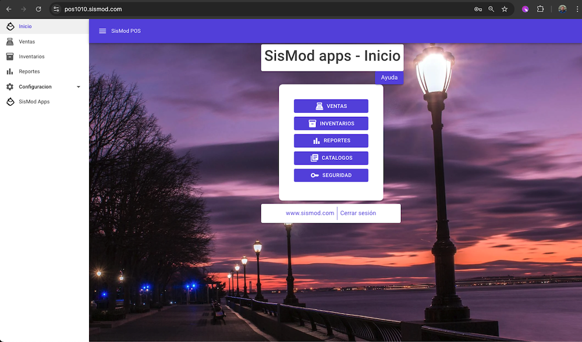The width and height of the screenshot is (582, 342).
Task: Click the SisMod POS title text
Action: tap(126, 31)
